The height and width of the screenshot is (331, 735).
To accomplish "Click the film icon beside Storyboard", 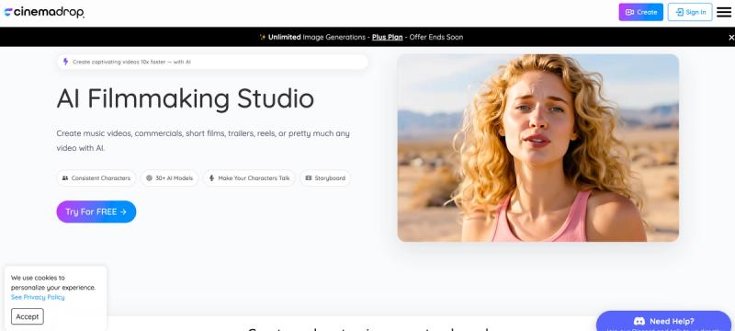I will [x=309, y=178].
